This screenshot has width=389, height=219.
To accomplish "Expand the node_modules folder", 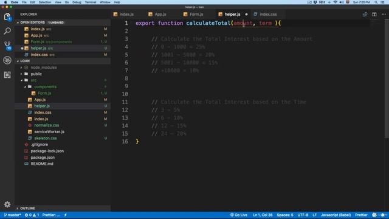I will 63,68.
